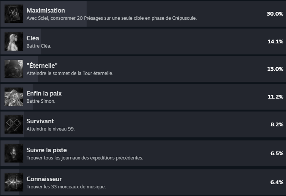Select the Connaisseur music waveform icon
Screen dimensions: 286x196
(x=14, y=182)
